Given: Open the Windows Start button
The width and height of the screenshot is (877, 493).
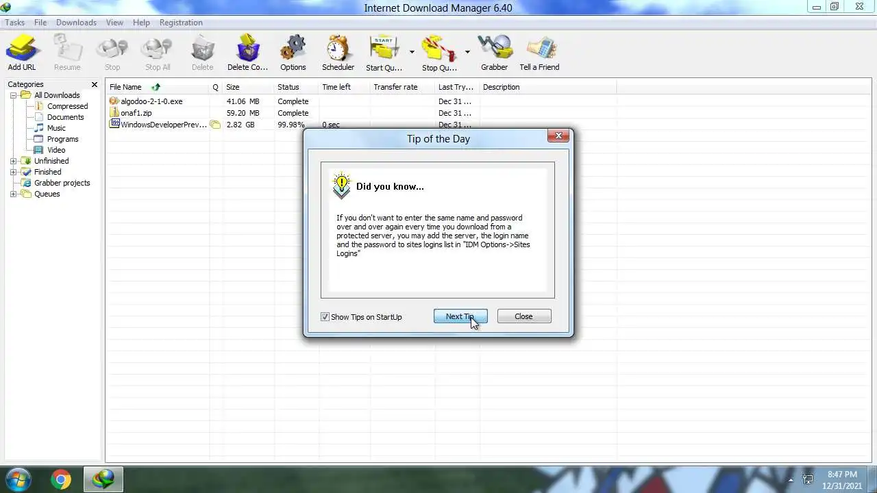Looking at the screenshot, I should click(18, 479).
